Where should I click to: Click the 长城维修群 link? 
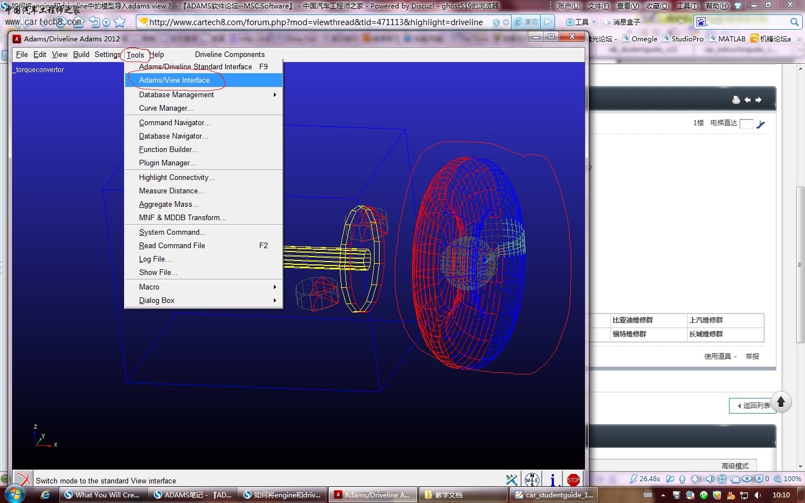pos(706,334)
